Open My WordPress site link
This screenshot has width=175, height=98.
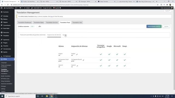pos(9,8)
